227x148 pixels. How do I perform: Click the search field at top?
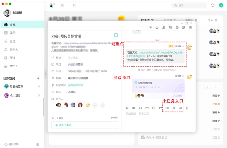(189, 5)
